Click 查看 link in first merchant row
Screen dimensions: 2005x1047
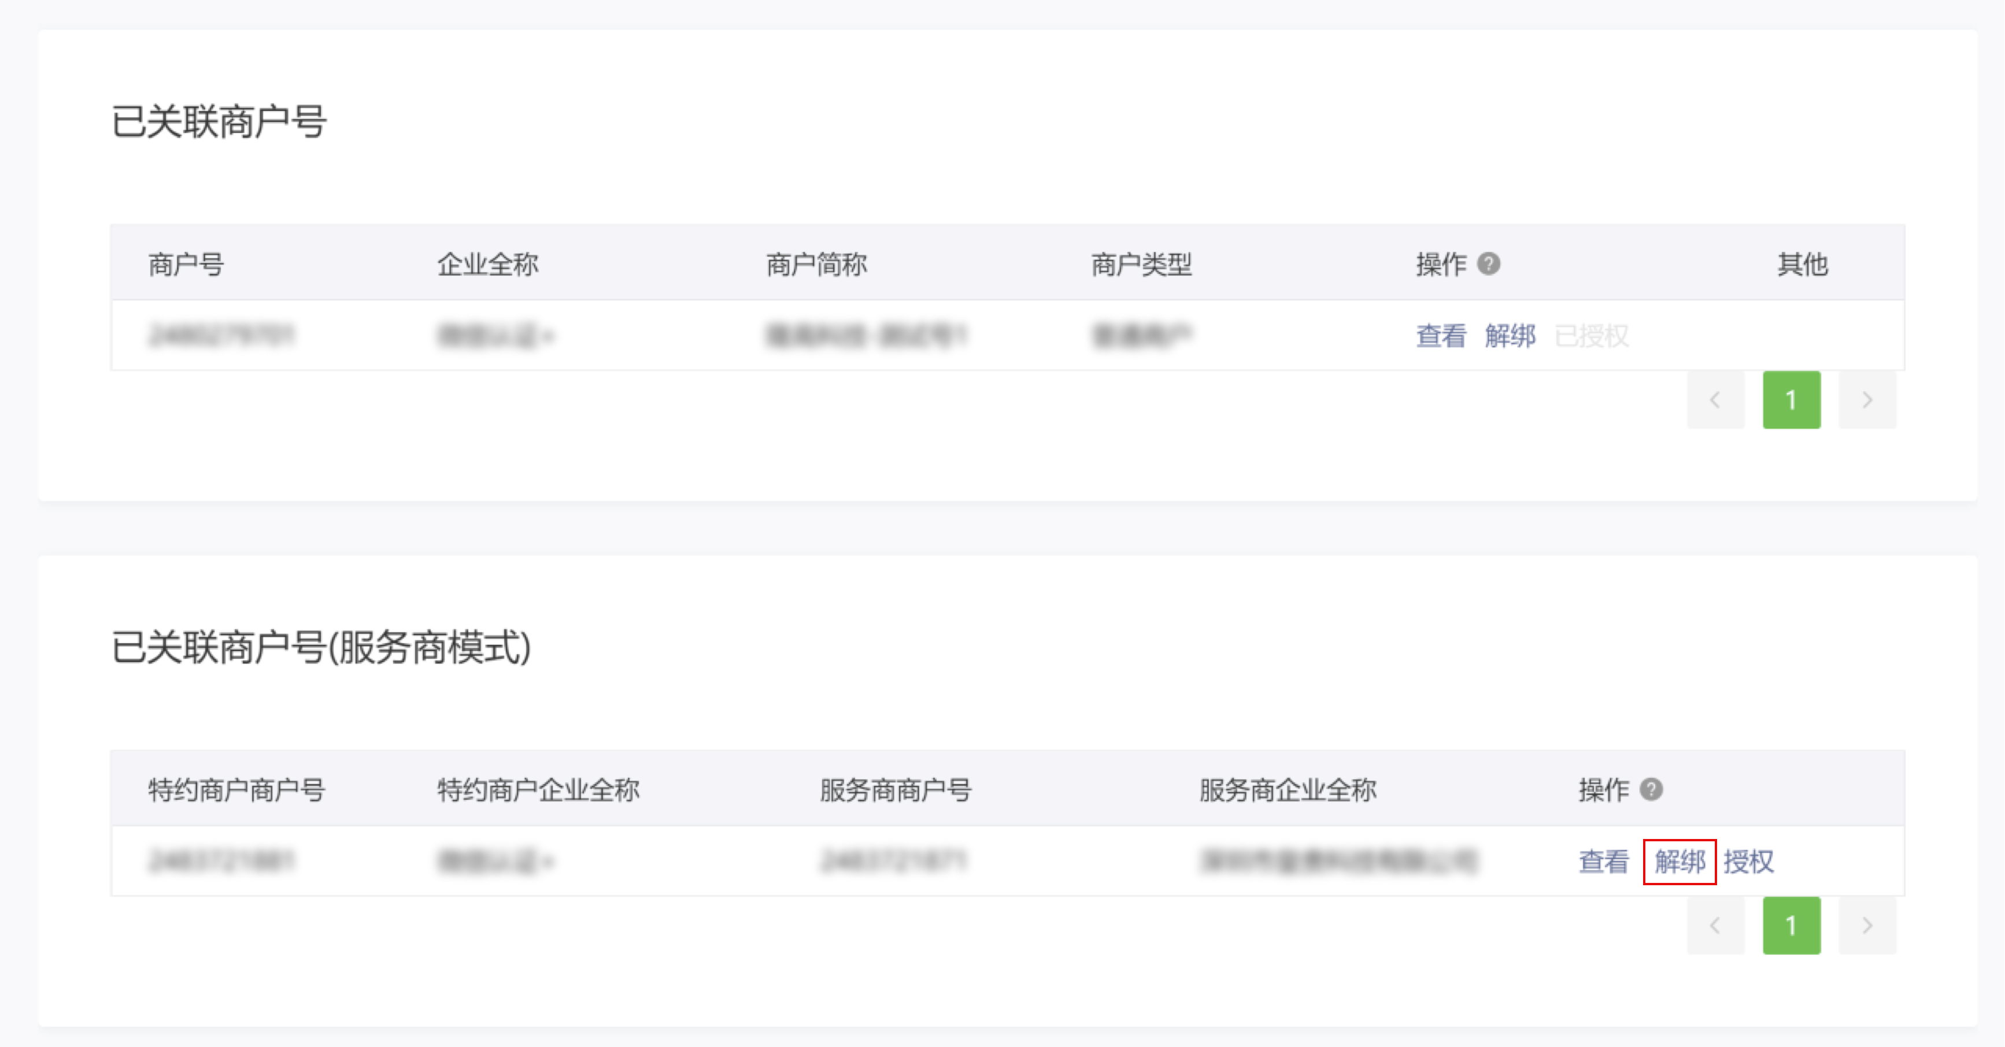click(x=1441, y=336)
